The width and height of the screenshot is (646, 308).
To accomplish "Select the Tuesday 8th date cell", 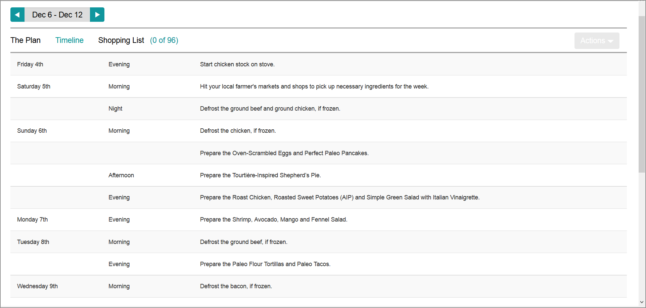I will (33, 242).
